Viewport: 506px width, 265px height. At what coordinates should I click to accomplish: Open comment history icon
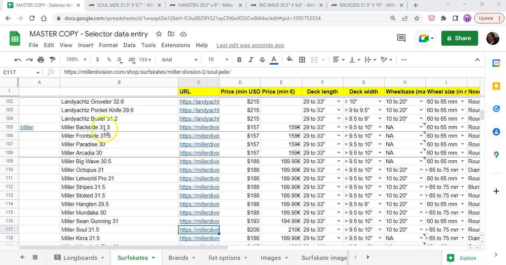(401, 38)
